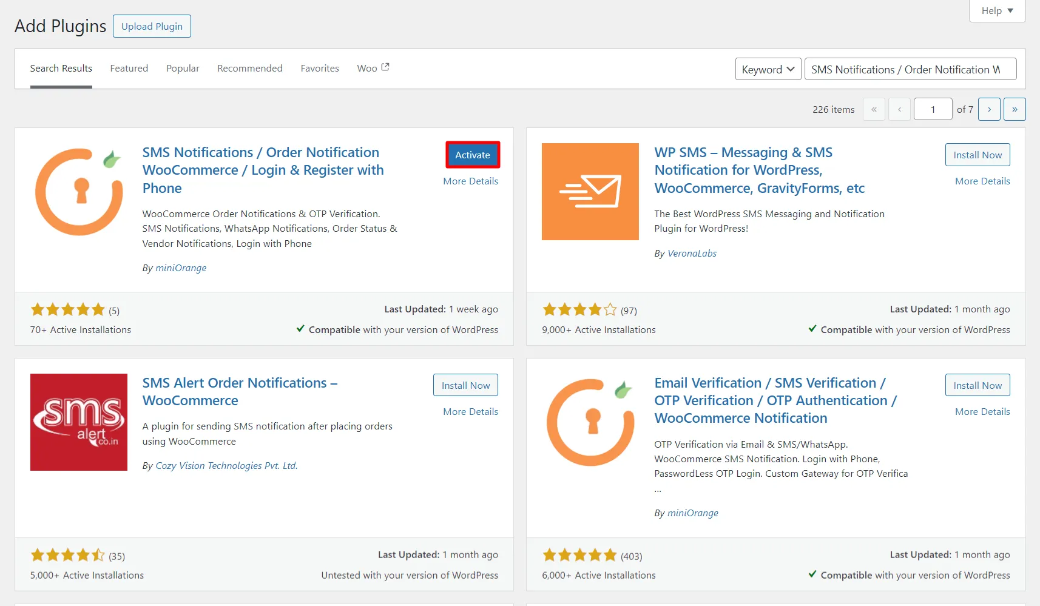The height and width of the screenshot is (606, 1040).
Task: Jump to last page of results
Action: [1015, 109]
